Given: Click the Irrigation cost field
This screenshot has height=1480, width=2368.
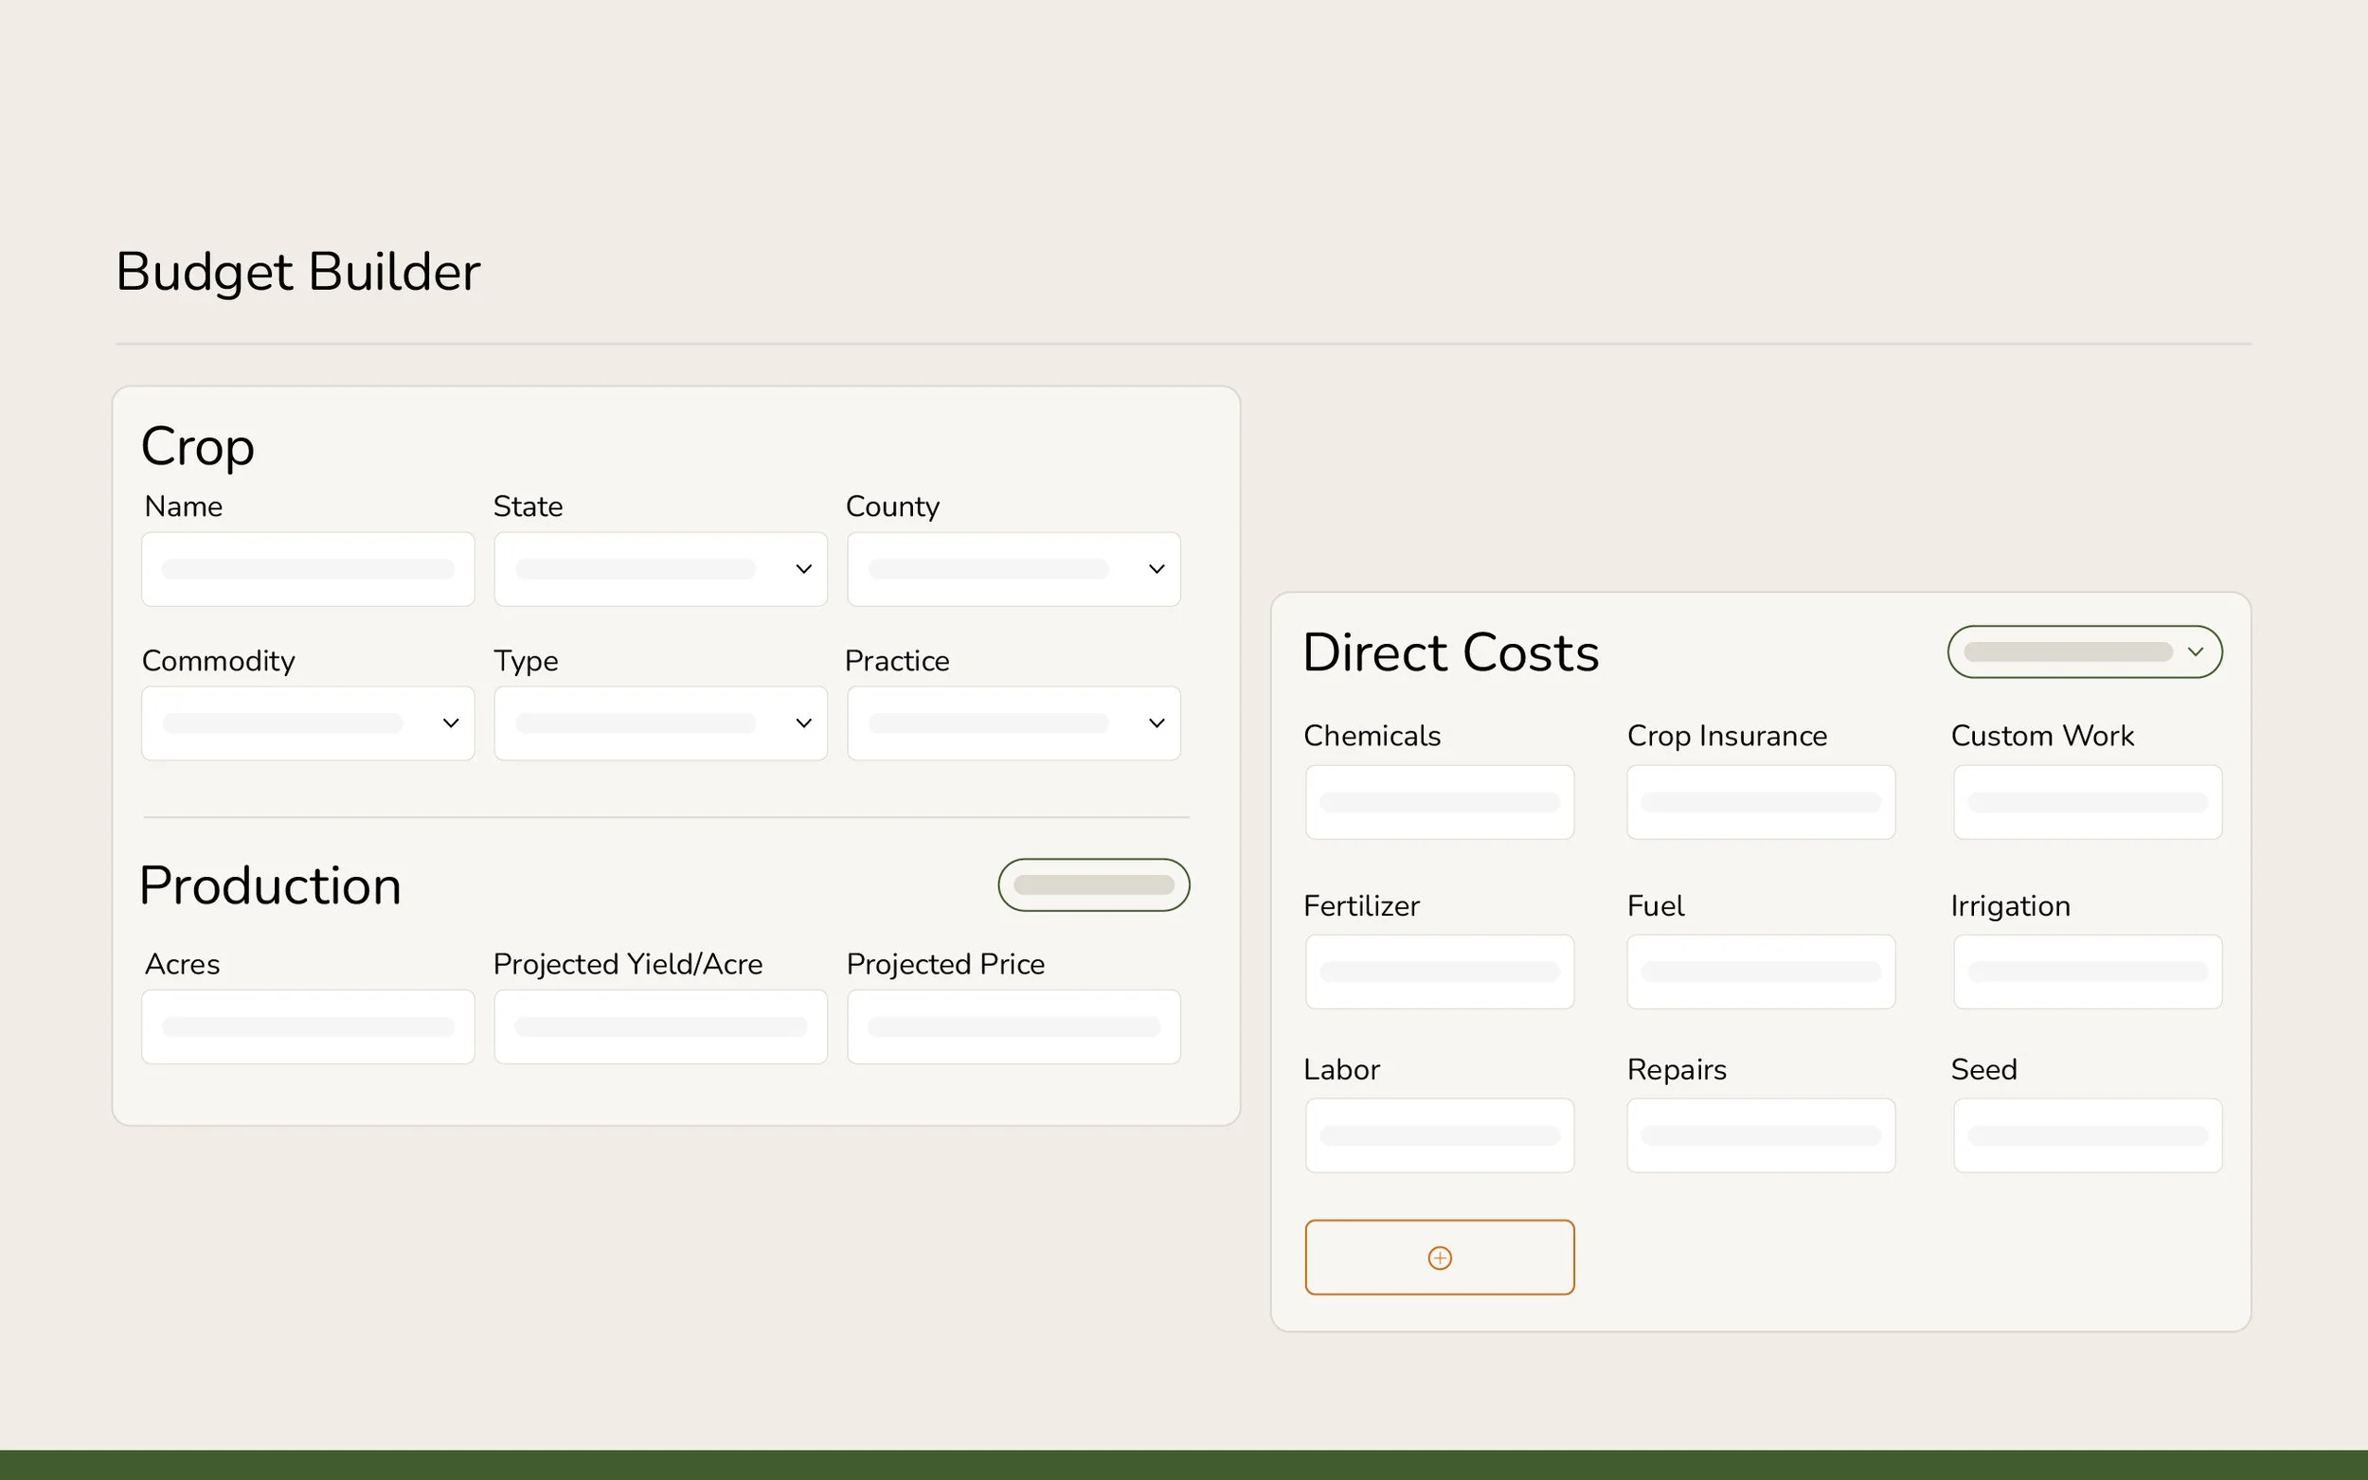Looking at the screenshot, I should point(2088,972).
